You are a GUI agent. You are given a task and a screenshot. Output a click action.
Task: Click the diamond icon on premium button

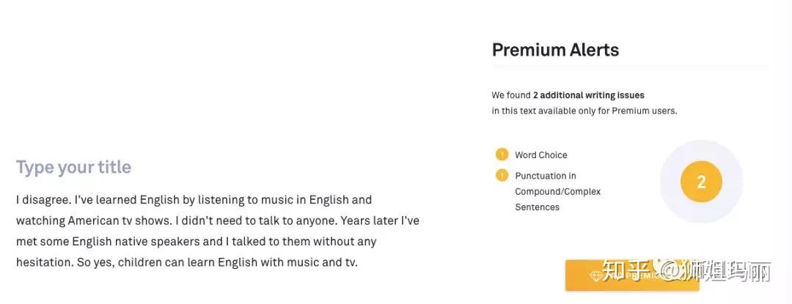pyautogui.click(x=595, y=275)
